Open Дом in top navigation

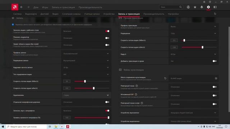[x=36, y=7]
